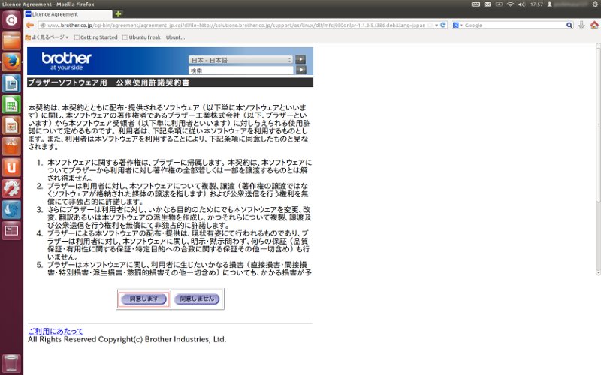Open the Google search engine dropdown
The height and width of the screenshot is (375, 601).
point(458,25)
